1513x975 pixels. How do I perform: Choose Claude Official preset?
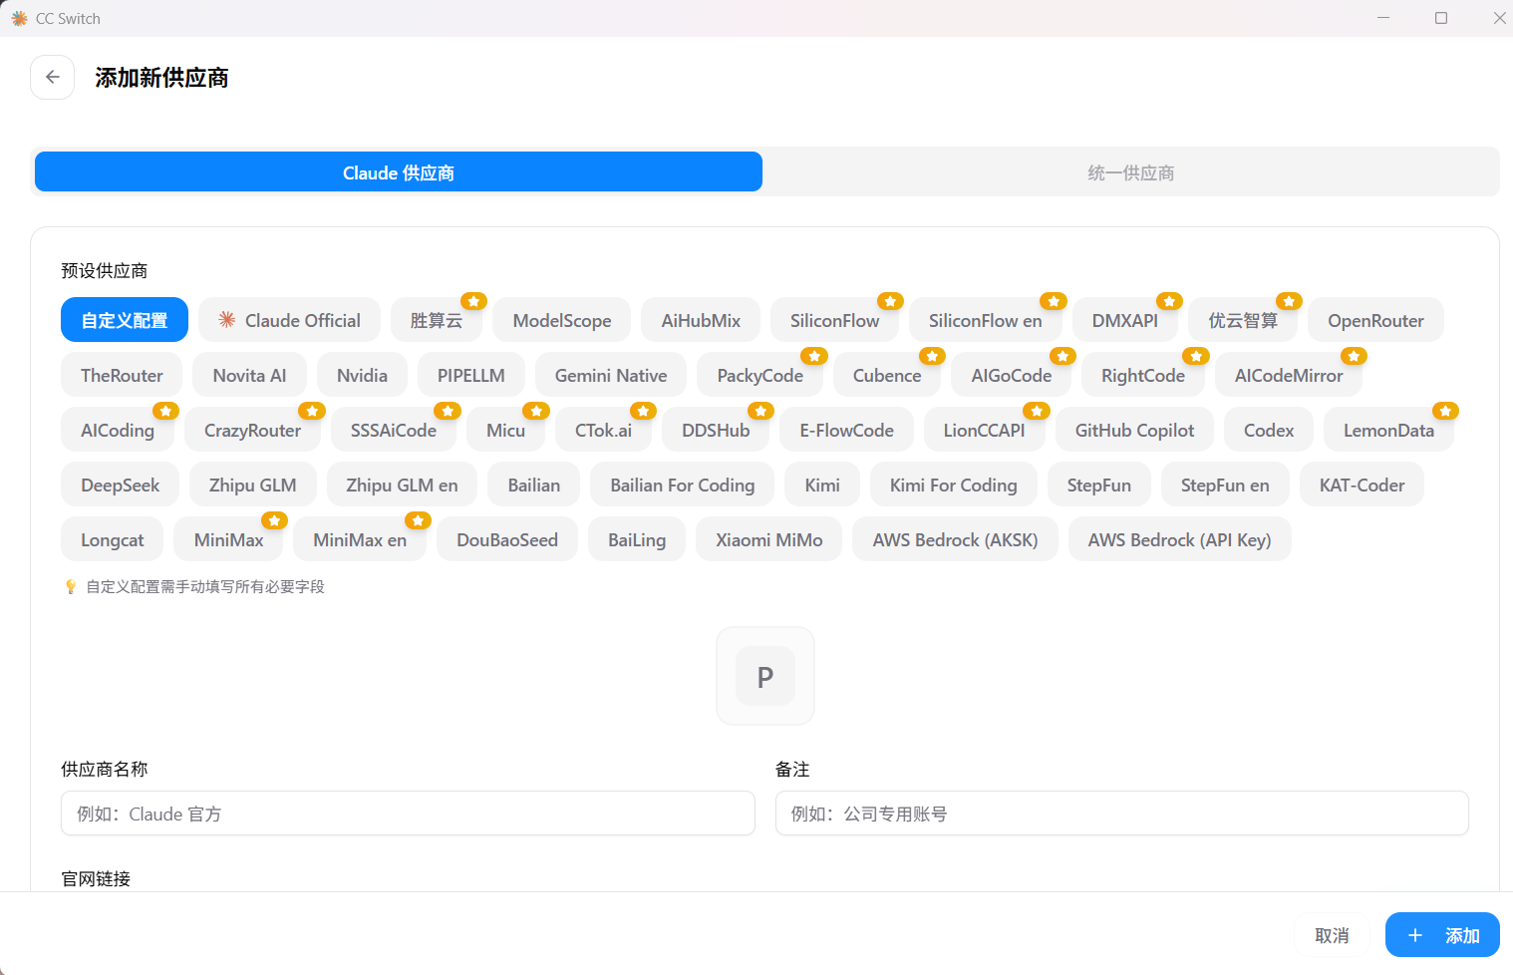click(x=289, y=320)
